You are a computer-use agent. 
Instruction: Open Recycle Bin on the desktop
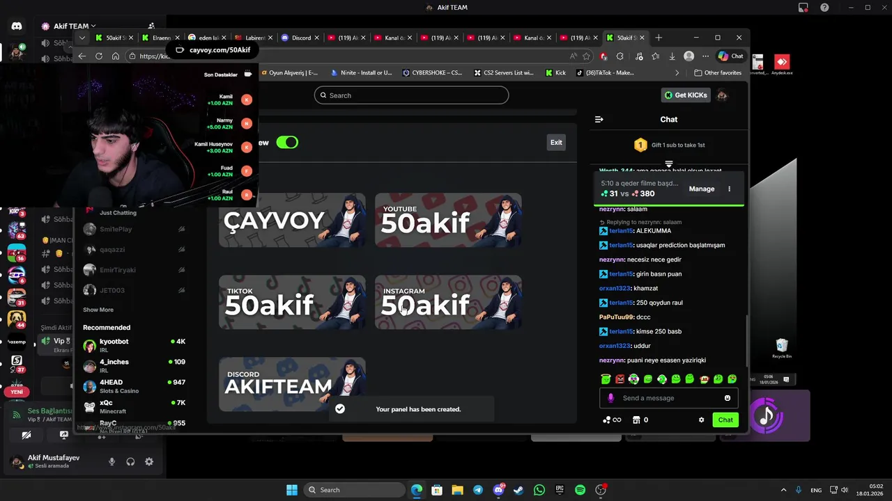[781, 348]
